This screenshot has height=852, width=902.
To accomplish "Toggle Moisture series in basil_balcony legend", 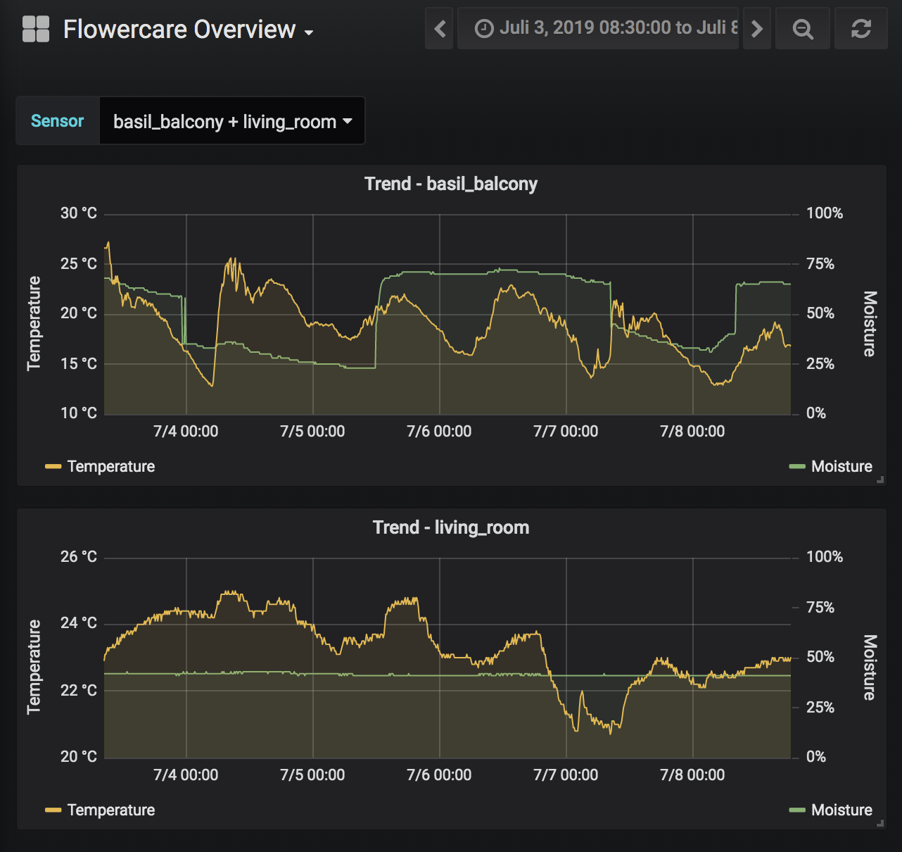I will click(x=841, y=466).
